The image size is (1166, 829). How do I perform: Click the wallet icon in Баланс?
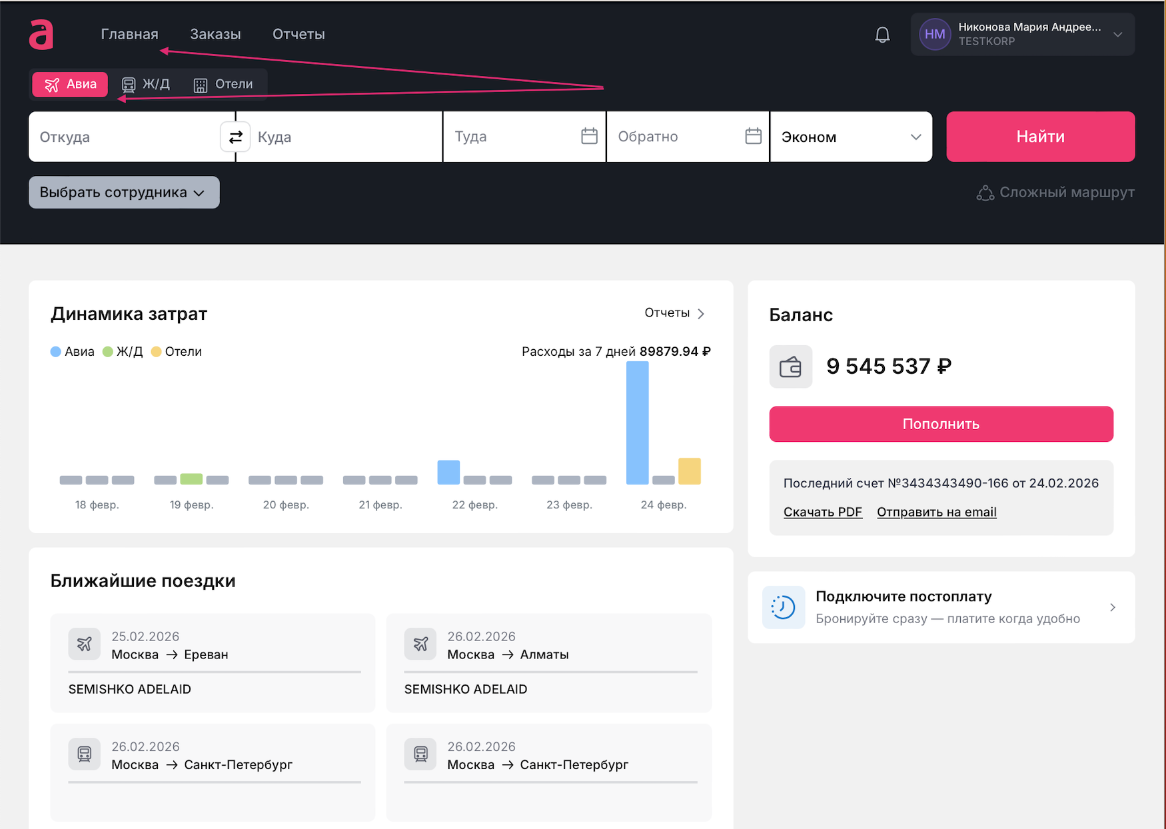(x=790, y=367)
